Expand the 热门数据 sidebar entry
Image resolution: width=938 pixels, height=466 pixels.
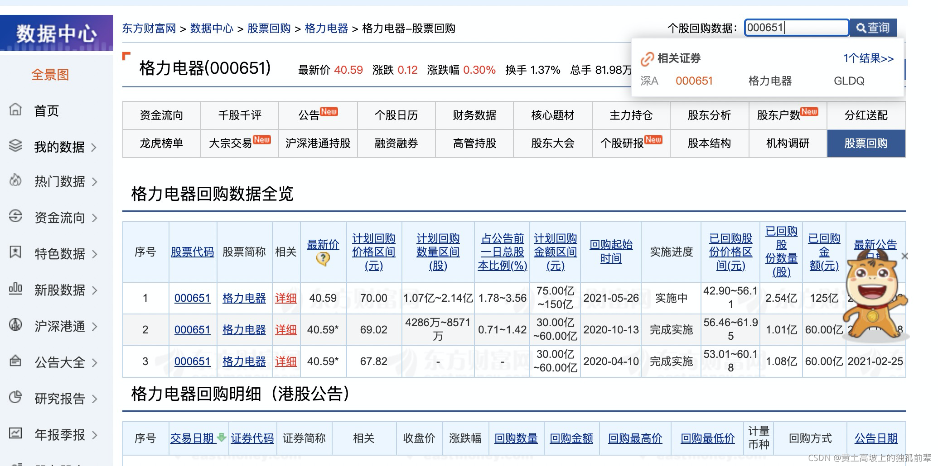(x=94, y=182)
